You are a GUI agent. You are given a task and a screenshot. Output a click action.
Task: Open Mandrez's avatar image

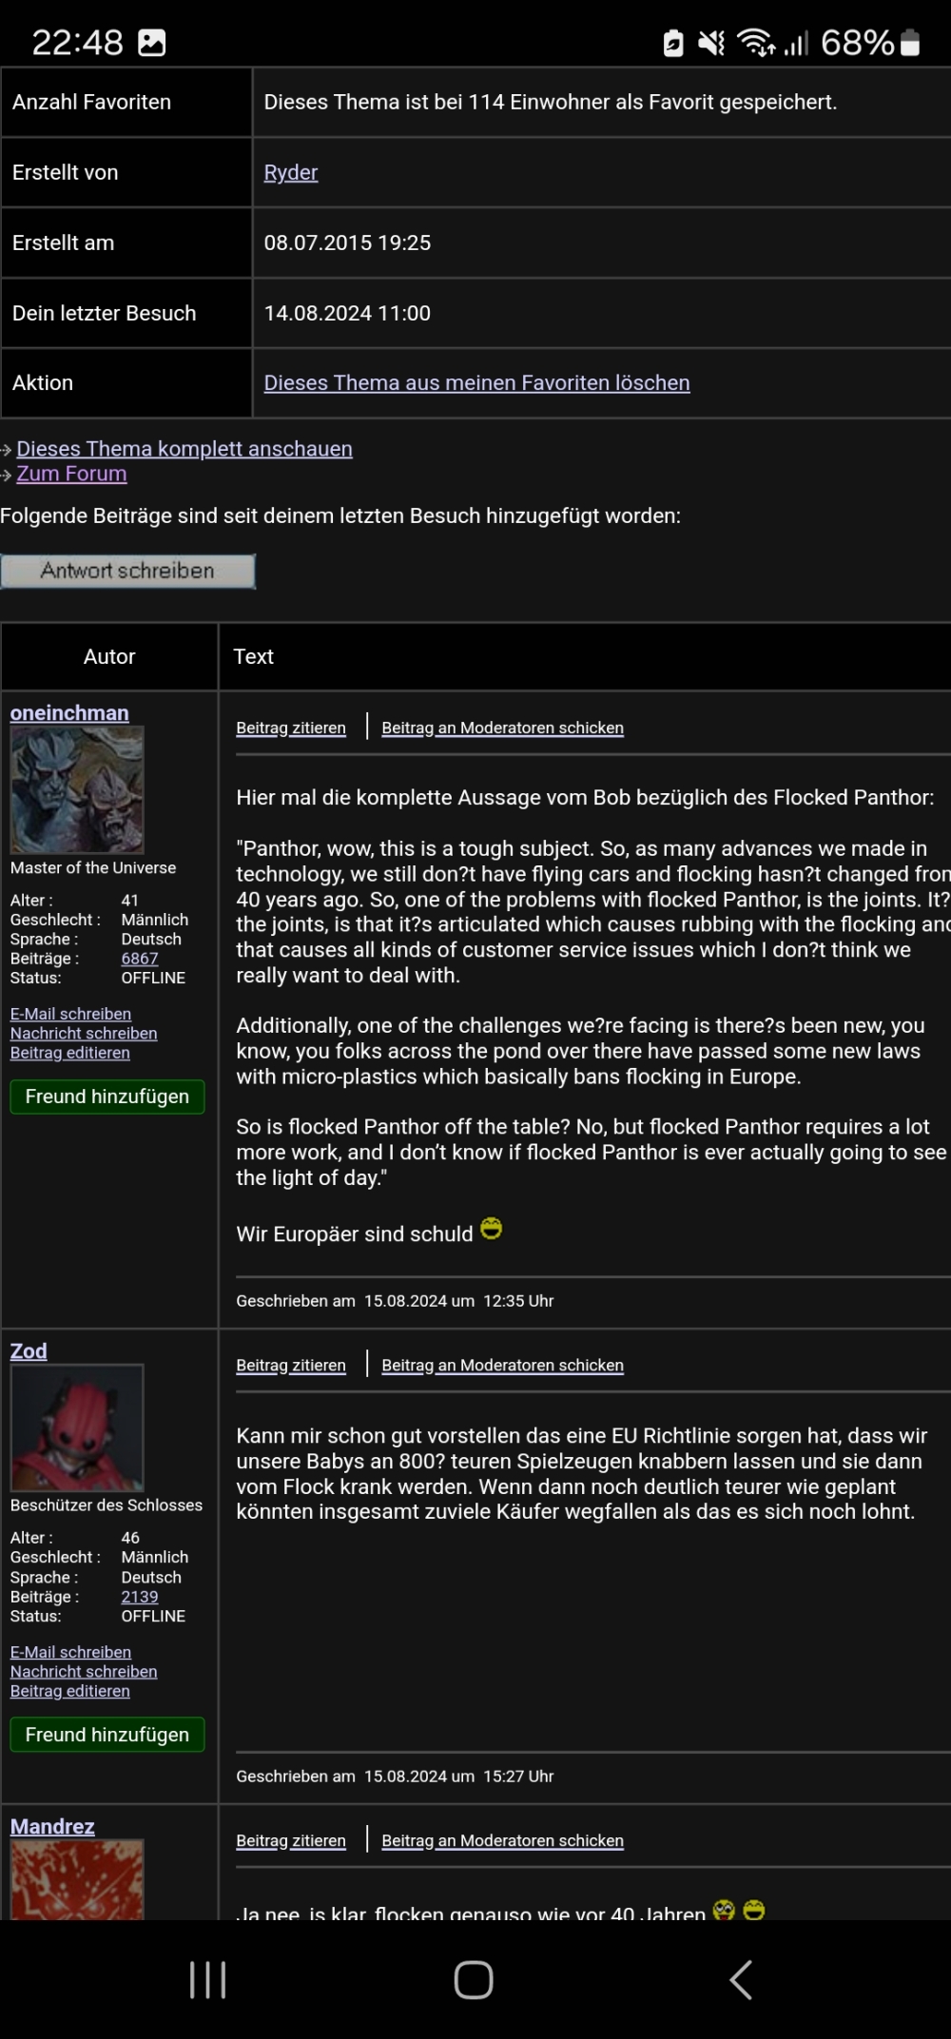tap(77, 1879)
